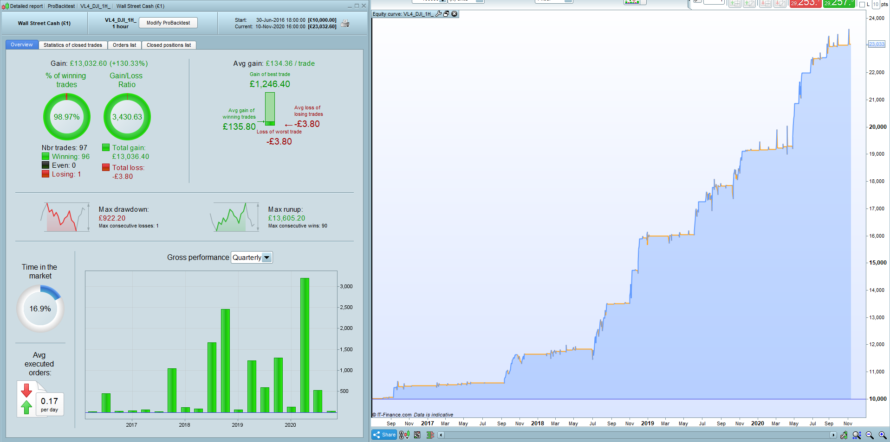Maximize the Detailed report window
890x442 pixels.
coord(357,6)
